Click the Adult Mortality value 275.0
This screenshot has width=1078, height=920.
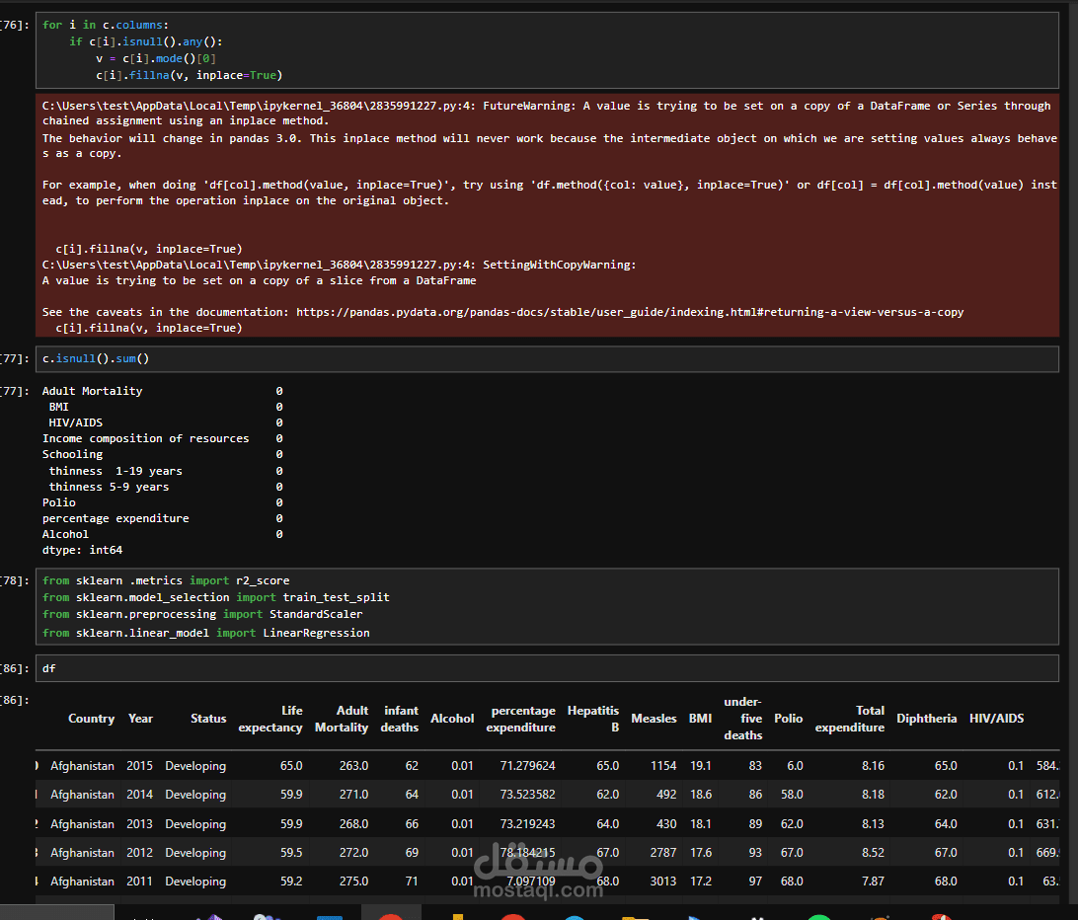[x=354, y=882]
